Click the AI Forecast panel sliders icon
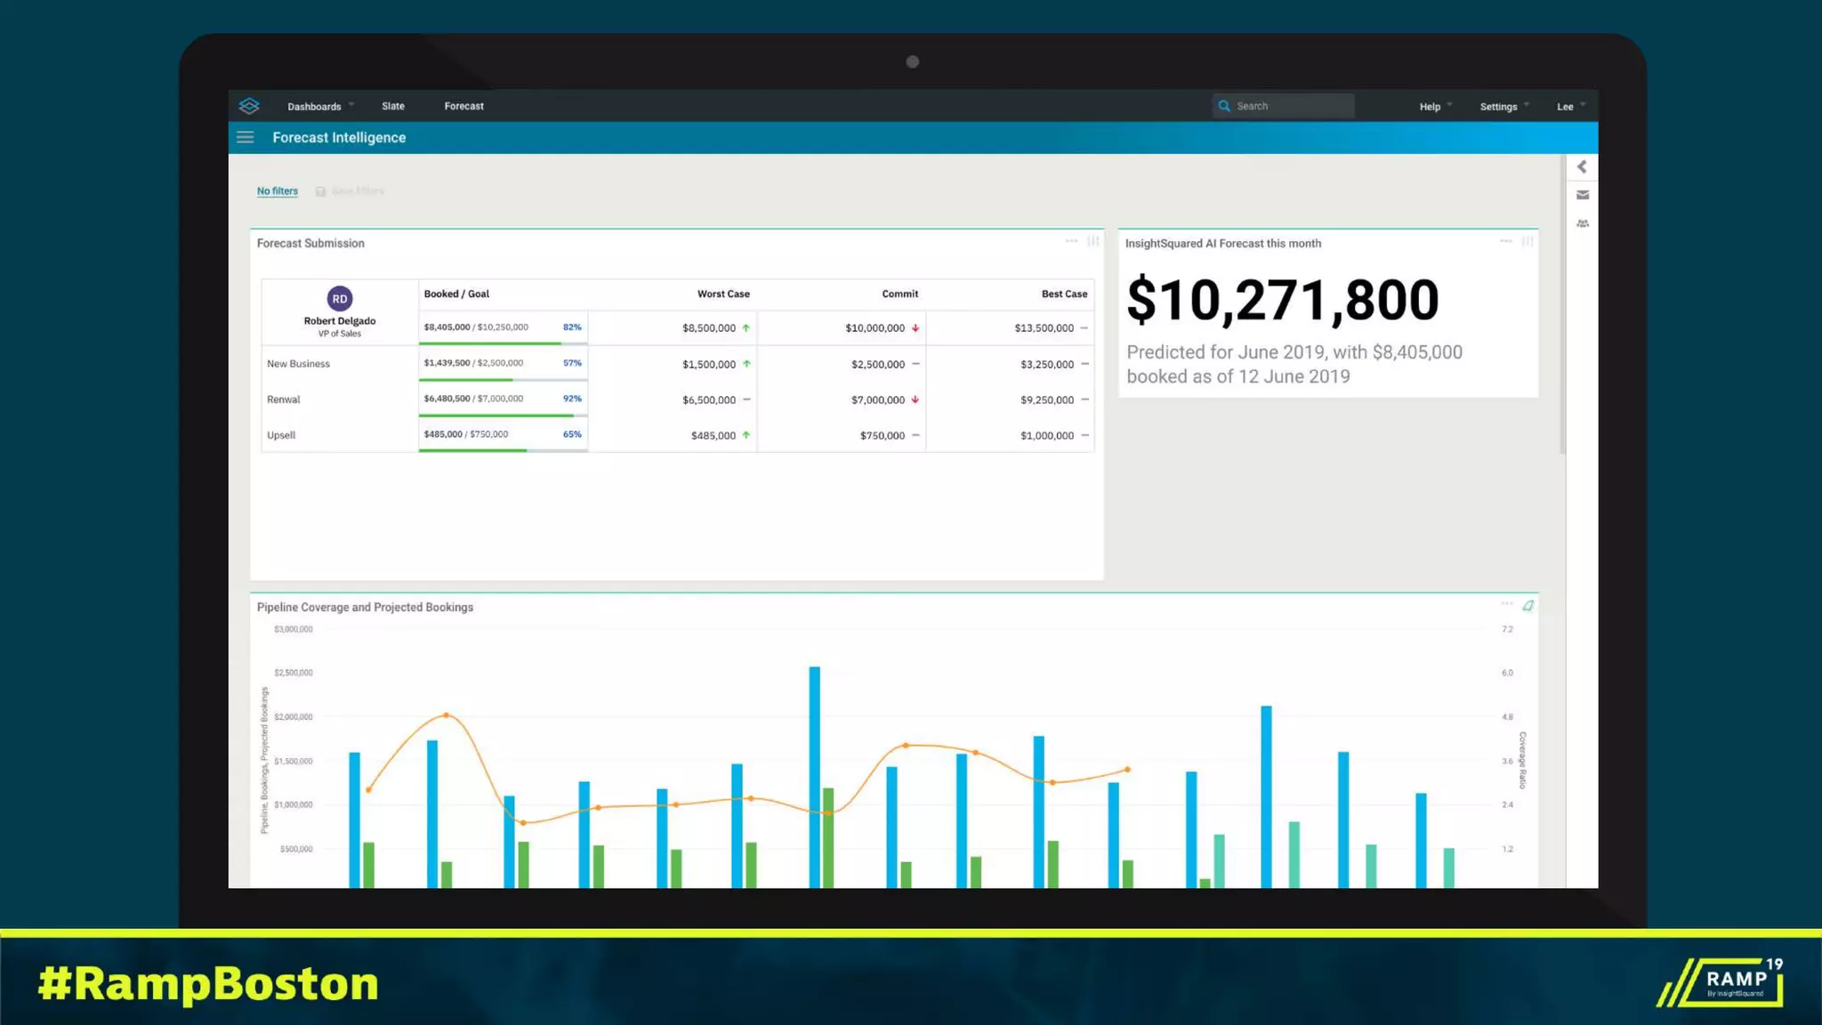Screen dimensions: 1822x1025 click(x=1528, y=241)
